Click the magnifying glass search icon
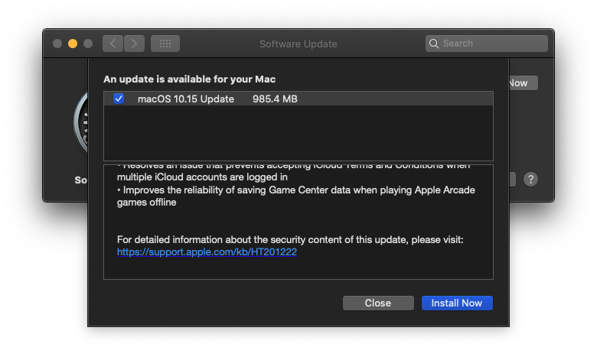Image resolution: width=597 pixels, height=347 pixels. [x=434, y=44]
